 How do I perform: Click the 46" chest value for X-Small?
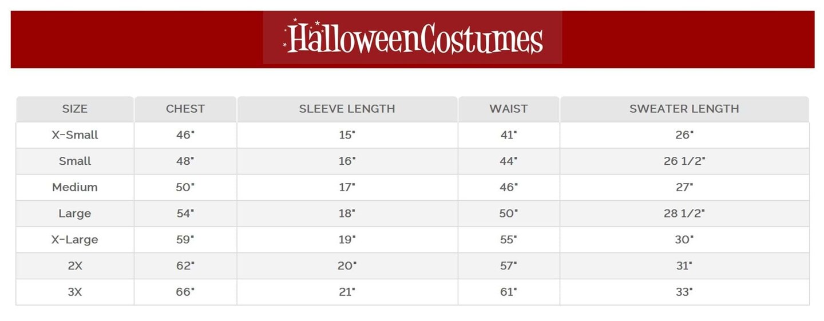click(185, 135)
